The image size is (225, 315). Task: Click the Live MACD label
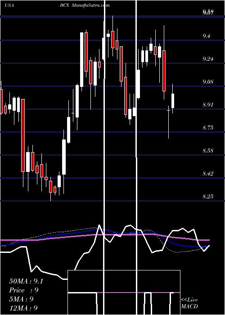tap(189, 303)
